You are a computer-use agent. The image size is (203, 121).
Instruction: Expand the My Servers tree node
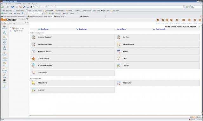pyautogui.click(x=10, y=31)
